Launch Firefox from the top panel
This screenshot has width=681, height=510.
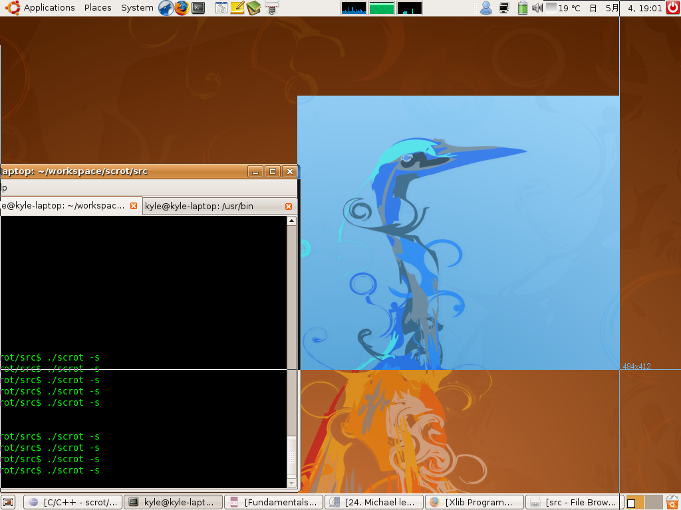[182, 8]
